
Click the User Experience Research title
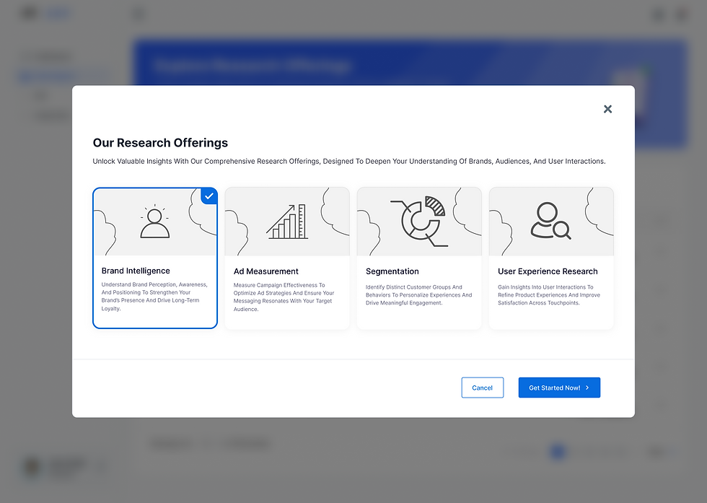[548, 271]
